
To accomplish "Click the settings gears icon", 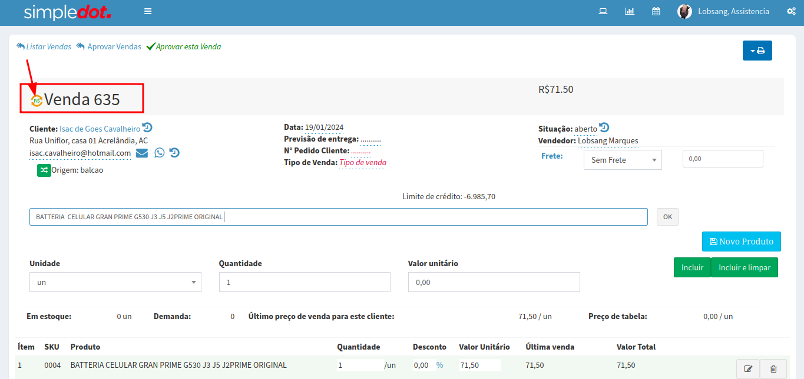I will [x=791, y=11].
